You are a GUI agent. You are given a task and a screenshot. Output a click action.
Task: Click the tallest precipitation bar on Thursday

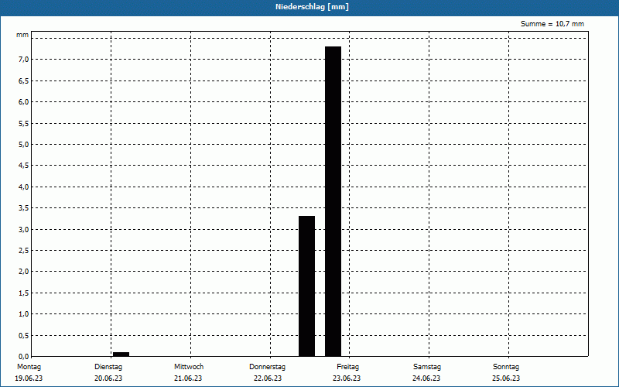pos(333,201)
